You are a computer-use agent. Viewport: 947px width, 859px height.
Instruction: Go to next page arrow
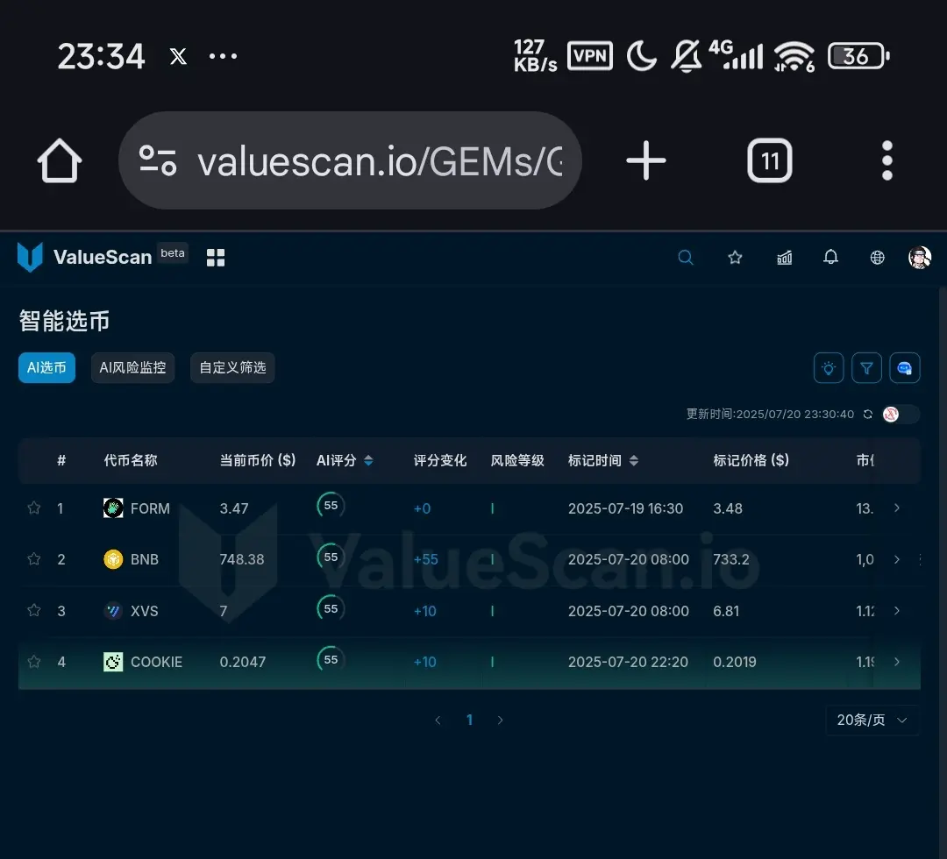(x=500, y=720)
